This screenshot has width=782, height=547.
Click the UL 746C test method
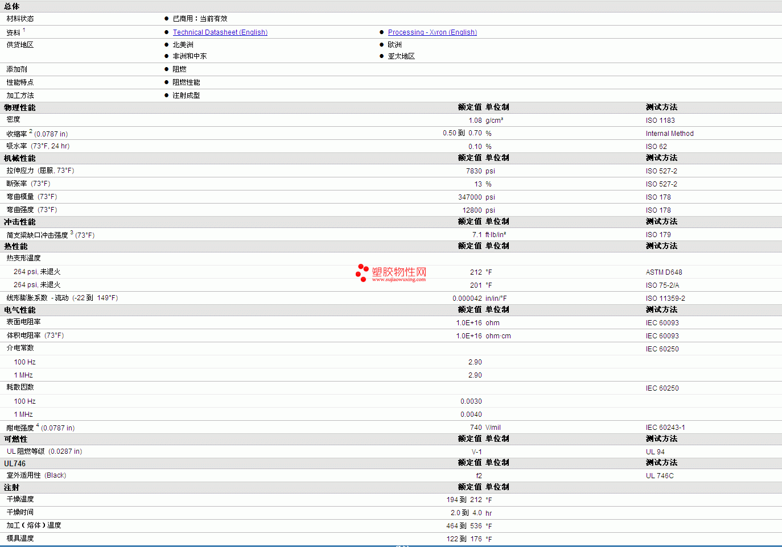[x=660, y=476]
